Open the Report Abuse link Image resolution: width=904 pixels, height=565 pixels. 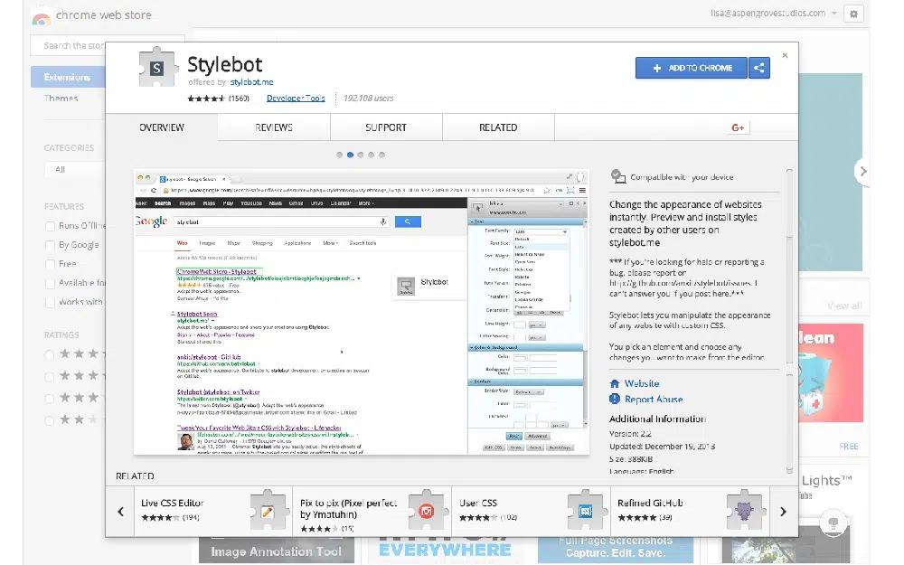coord(654,399)
